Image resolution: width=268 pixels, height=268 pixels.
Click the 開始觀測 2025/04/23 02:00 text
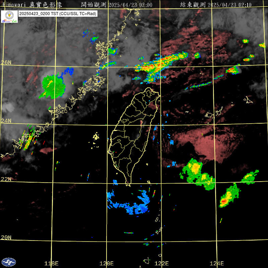point(117,5)
